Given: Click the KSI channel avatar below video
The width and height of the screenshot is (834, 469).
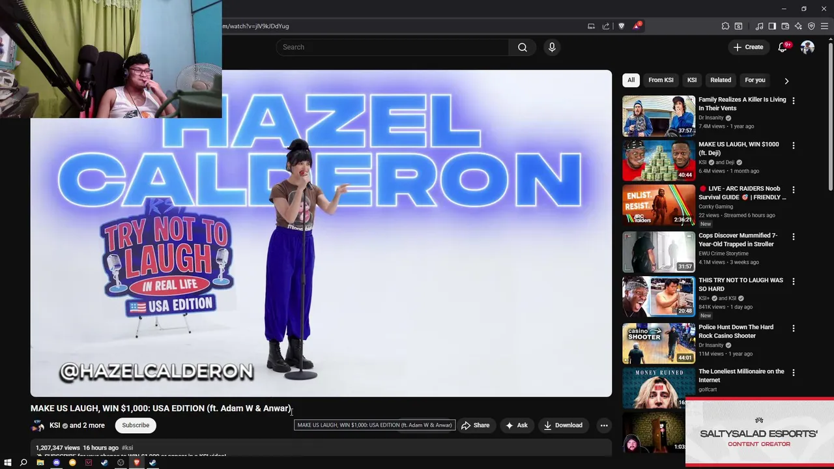Looking at the screenshot, I should [x=38, y=425].
